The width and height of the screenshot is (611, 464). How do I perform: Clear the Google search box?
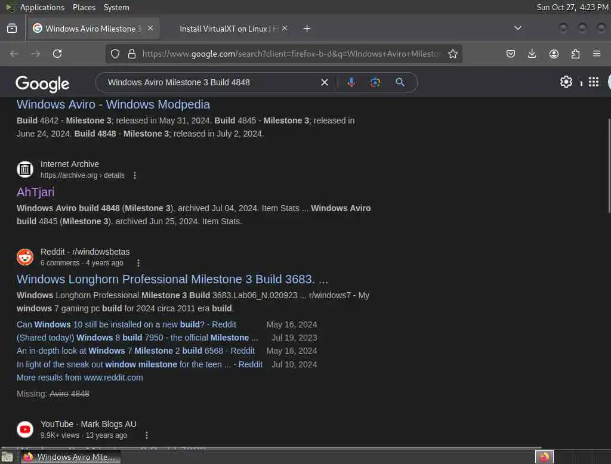click(324, 82)
